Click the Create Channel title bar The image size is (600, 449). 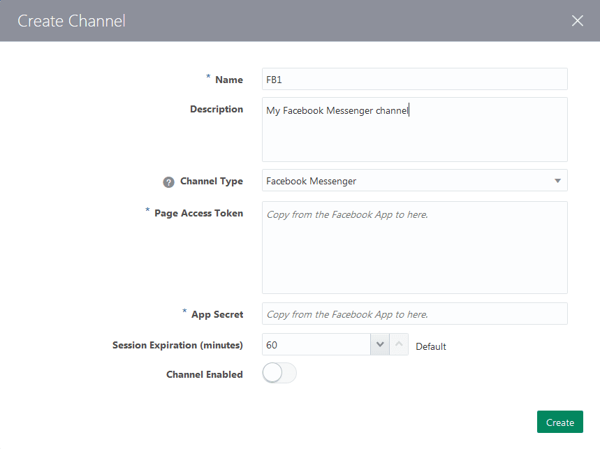pos(71,20)
